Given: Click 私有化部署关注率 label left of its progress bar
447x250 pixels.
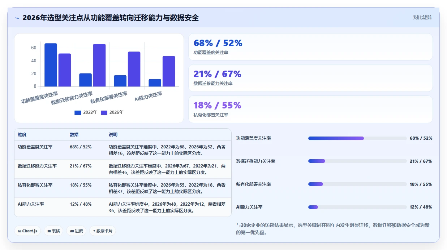Looking at the screenshot, I should [x=254, y=184].
